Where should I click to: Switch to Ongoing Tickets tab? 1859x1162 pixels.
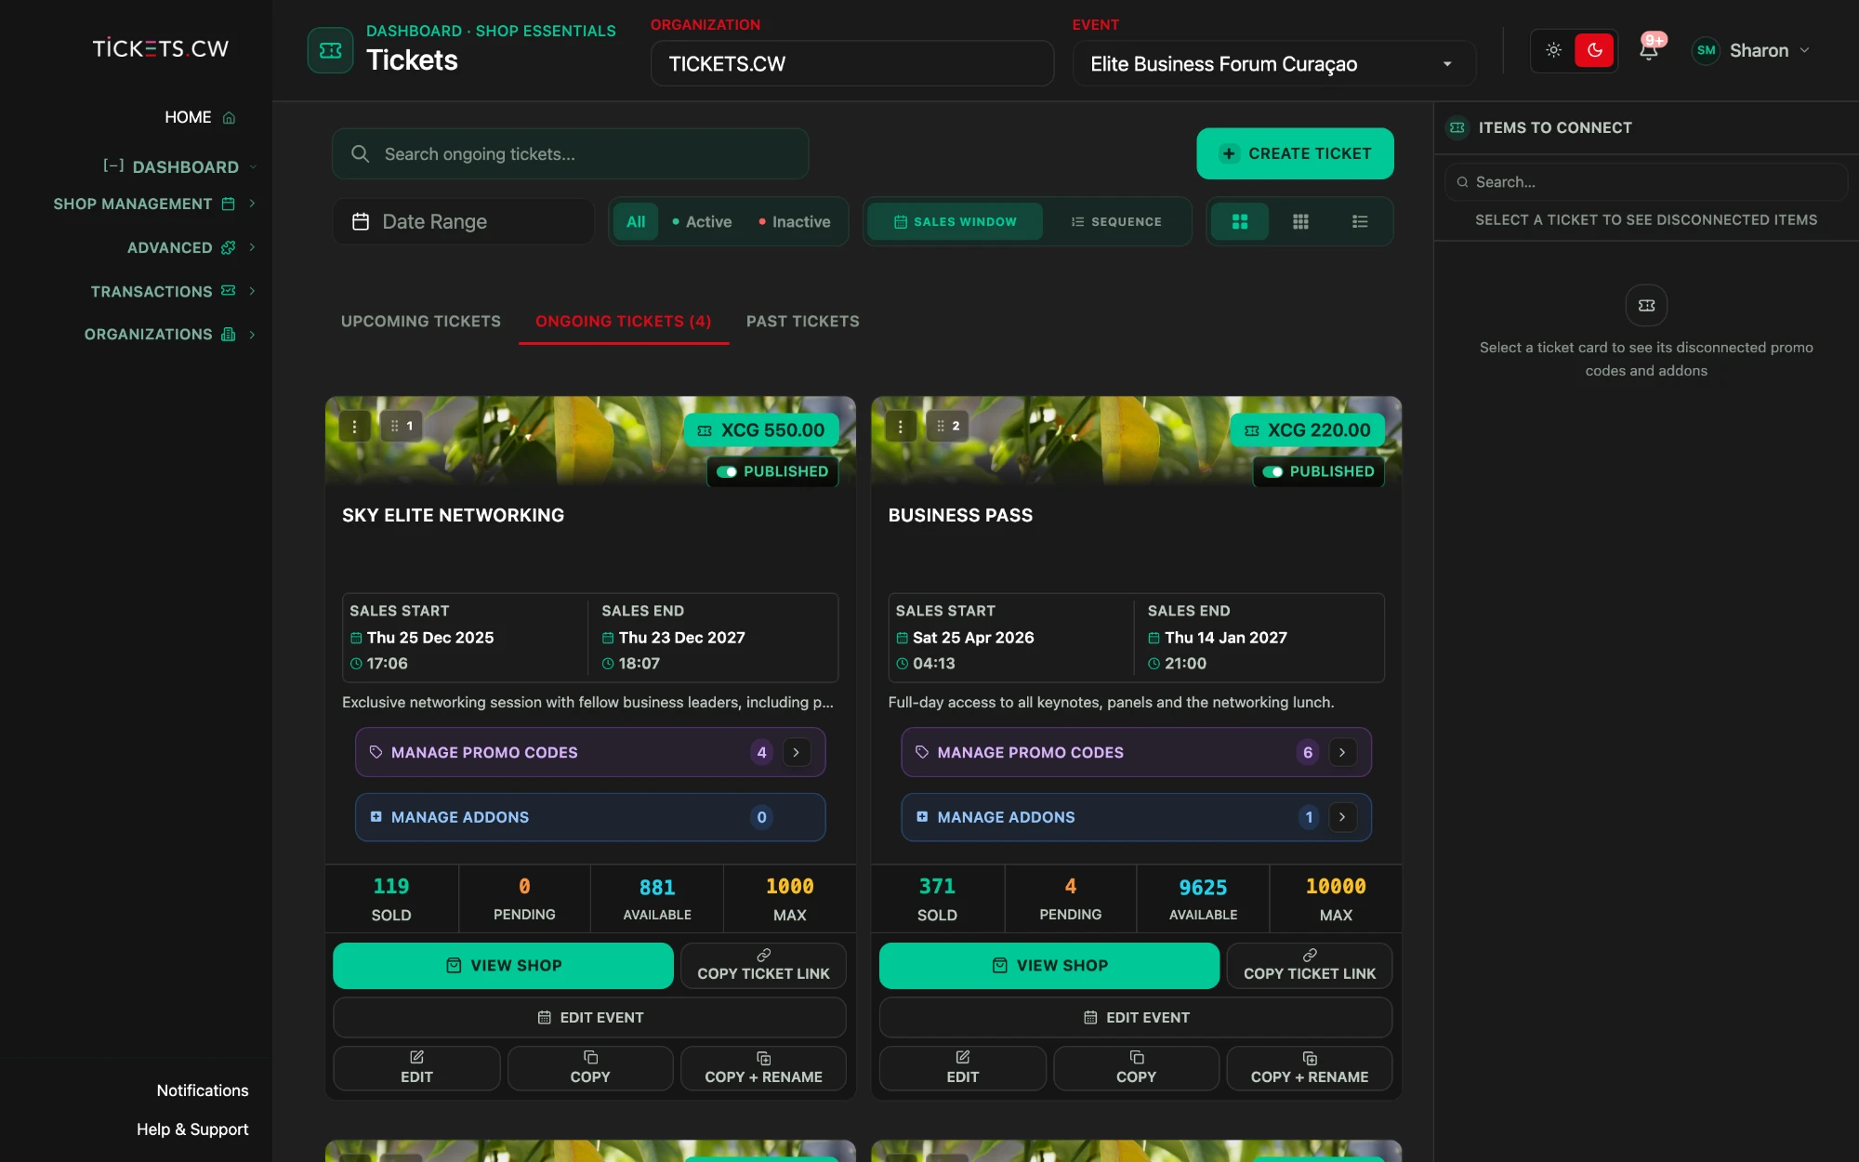[x=623, y=321]
